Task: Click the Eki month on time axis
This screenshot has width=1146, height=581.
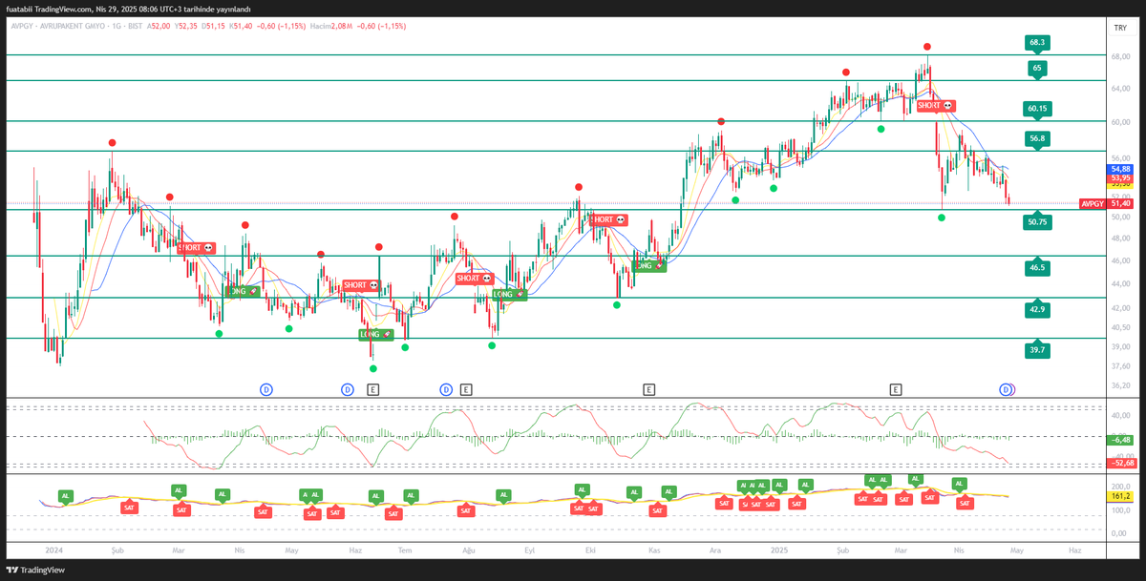Action: (591, 550)
